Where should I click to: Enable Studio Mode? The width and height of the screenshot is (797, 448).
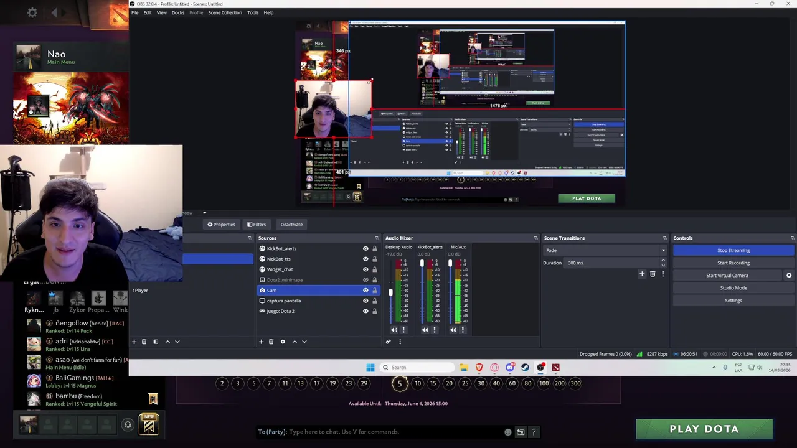[733, 287]
